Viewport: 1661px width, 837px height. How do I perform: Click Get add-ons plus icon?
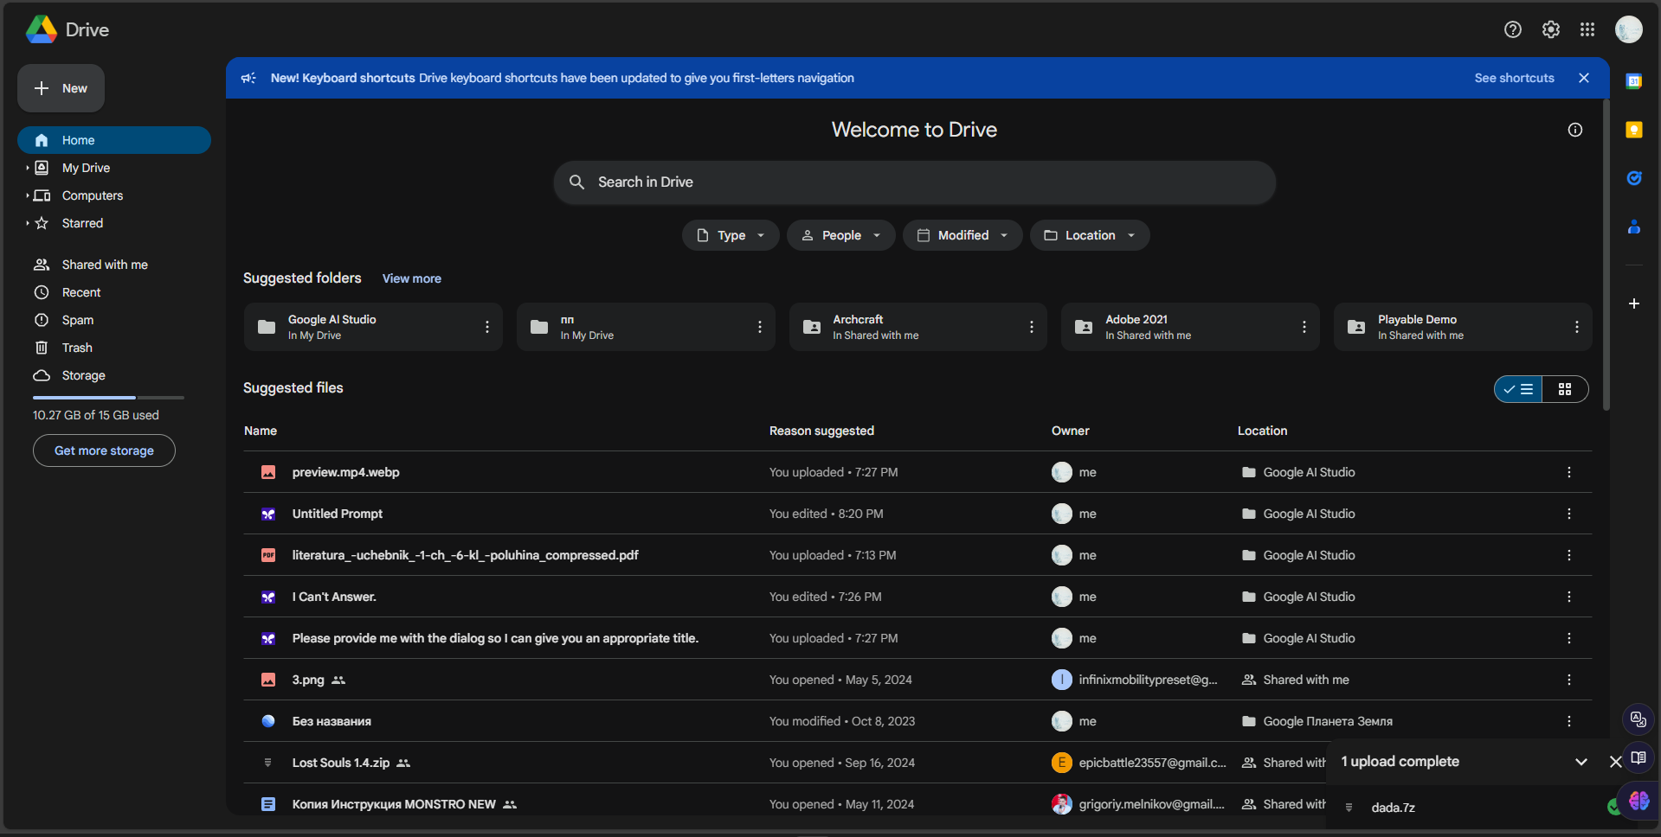1633,303
